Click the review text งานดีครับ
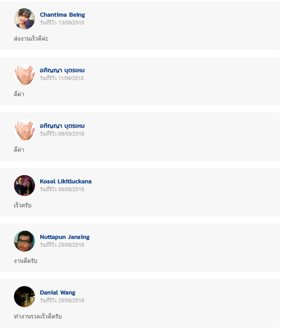The height and width of the screenshot is (329, 281). coord(25,261)
